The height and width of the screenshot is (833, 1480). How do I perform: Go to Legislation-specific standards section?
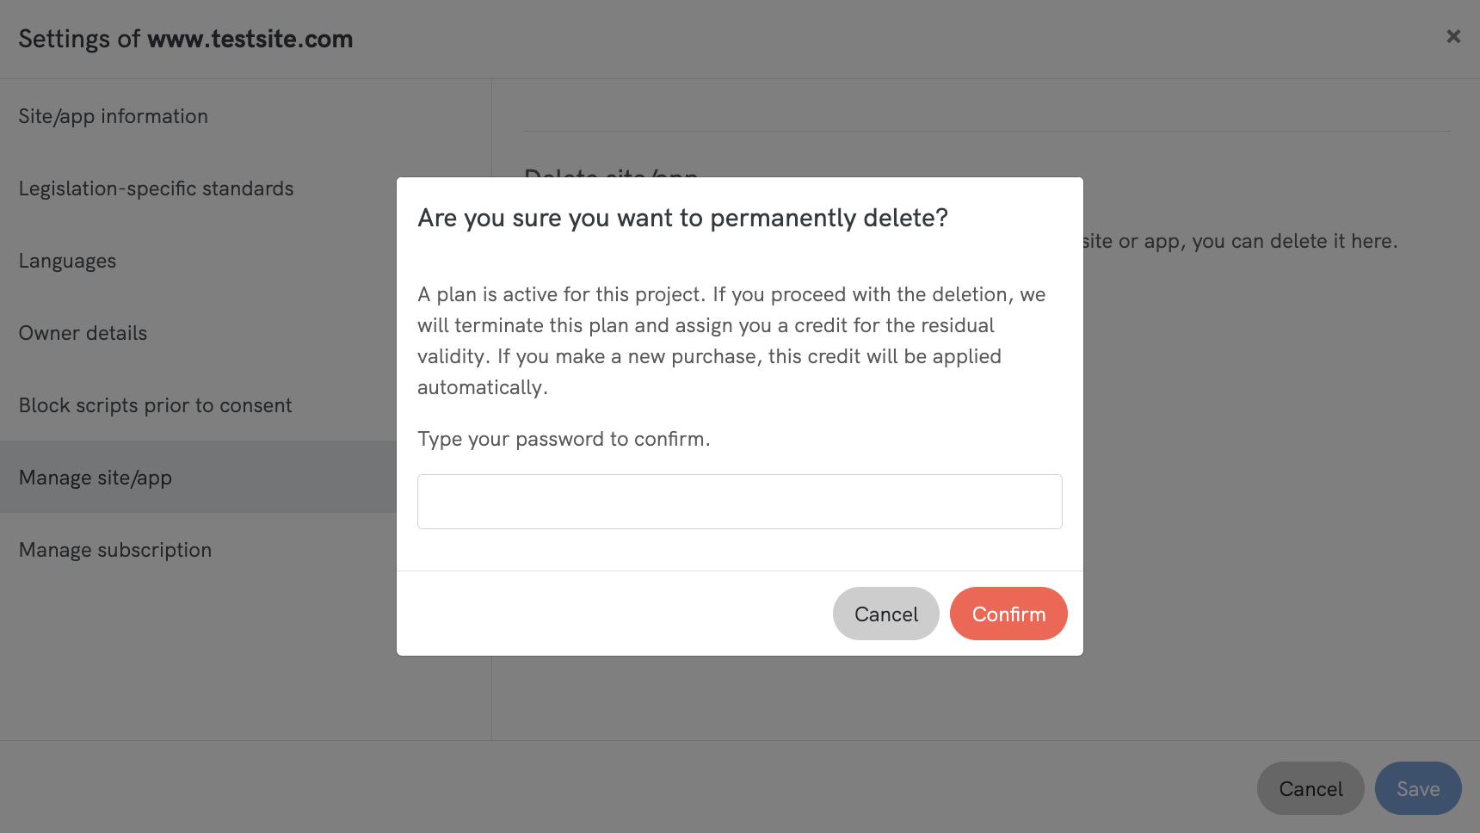pos(156,188)
